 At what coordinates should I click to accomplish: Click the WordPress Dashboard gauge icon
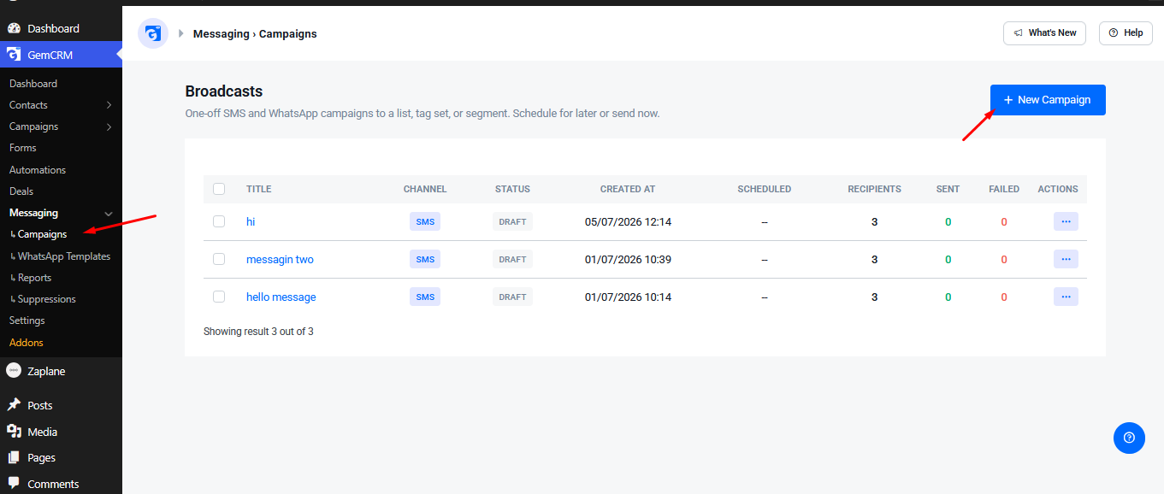coord(14,29)
